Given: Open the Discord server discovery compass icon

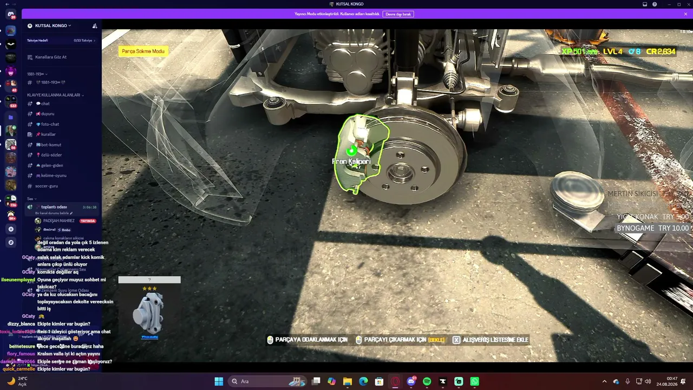Looking at the screenshot, I should coord(11,243).
